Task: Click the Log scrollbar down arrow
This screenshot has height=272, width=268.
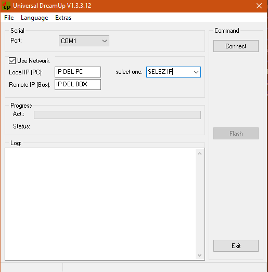Action: [200, 255]
